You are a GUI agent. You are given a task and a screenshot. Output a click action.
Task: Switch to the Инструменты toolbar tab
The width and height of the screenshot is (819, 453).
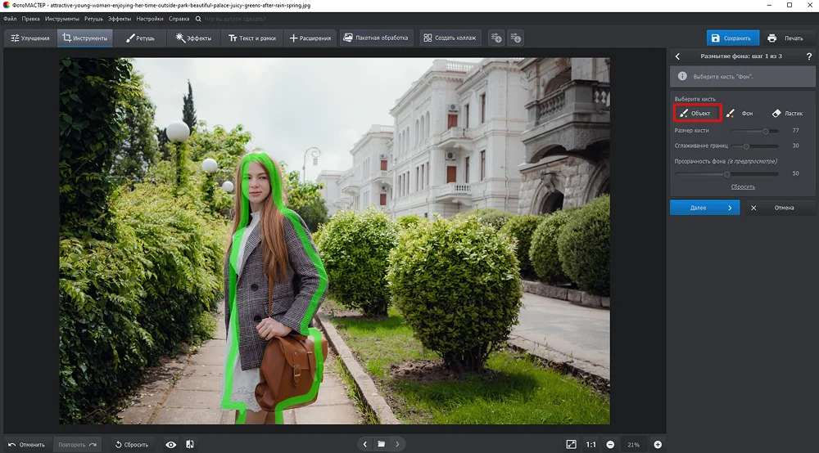pyautogui.click(x=85, y=38)
